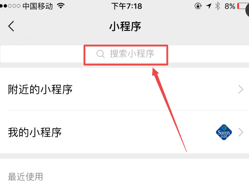Focus the 搜索小程序 search field
The image size is (249, 184).
coord(124,54)
